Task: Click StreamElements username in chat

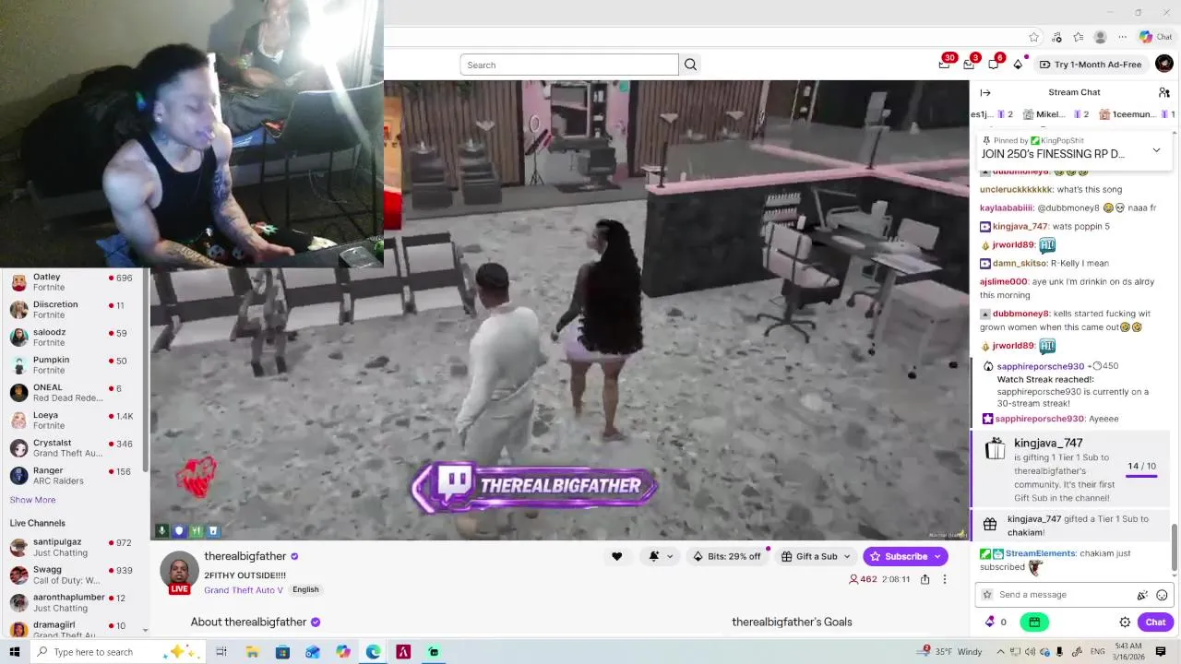Action: coord(1040,553)
